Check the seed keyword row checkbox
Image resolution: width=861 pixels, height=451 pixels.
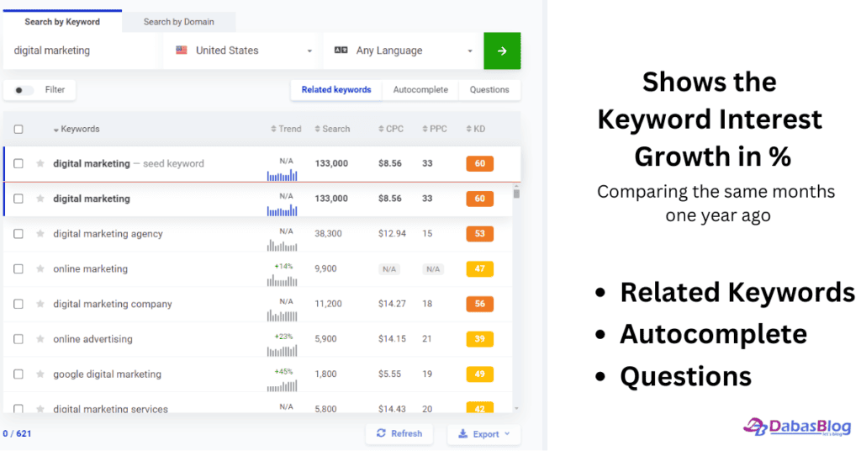point(18,163)
